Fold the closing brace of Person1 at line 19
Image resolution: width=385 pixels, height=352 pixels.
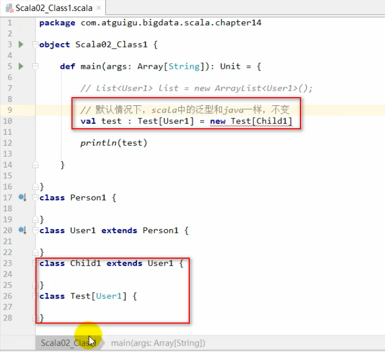(x=35, y=219)
